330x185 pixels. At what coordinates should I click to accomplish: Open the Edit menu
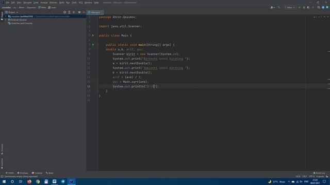click(x=13, y=3)
